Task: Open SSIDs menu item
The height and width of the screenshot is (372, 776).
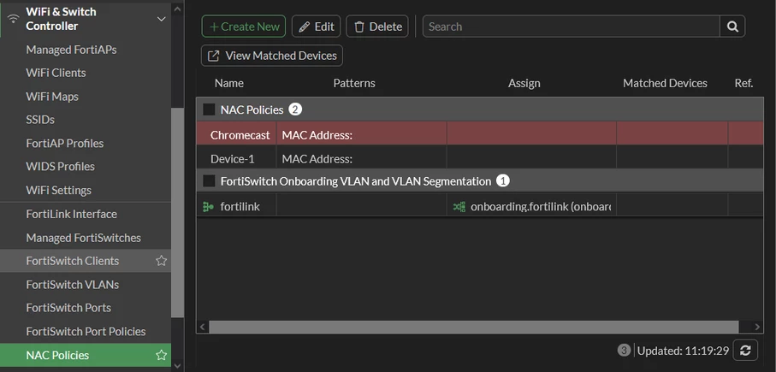Action: point(40,120)
